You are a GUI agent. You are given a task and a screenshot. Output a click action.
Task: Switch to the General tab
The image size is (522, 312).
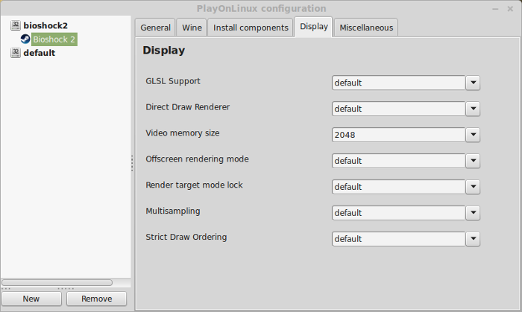(155, 28)
